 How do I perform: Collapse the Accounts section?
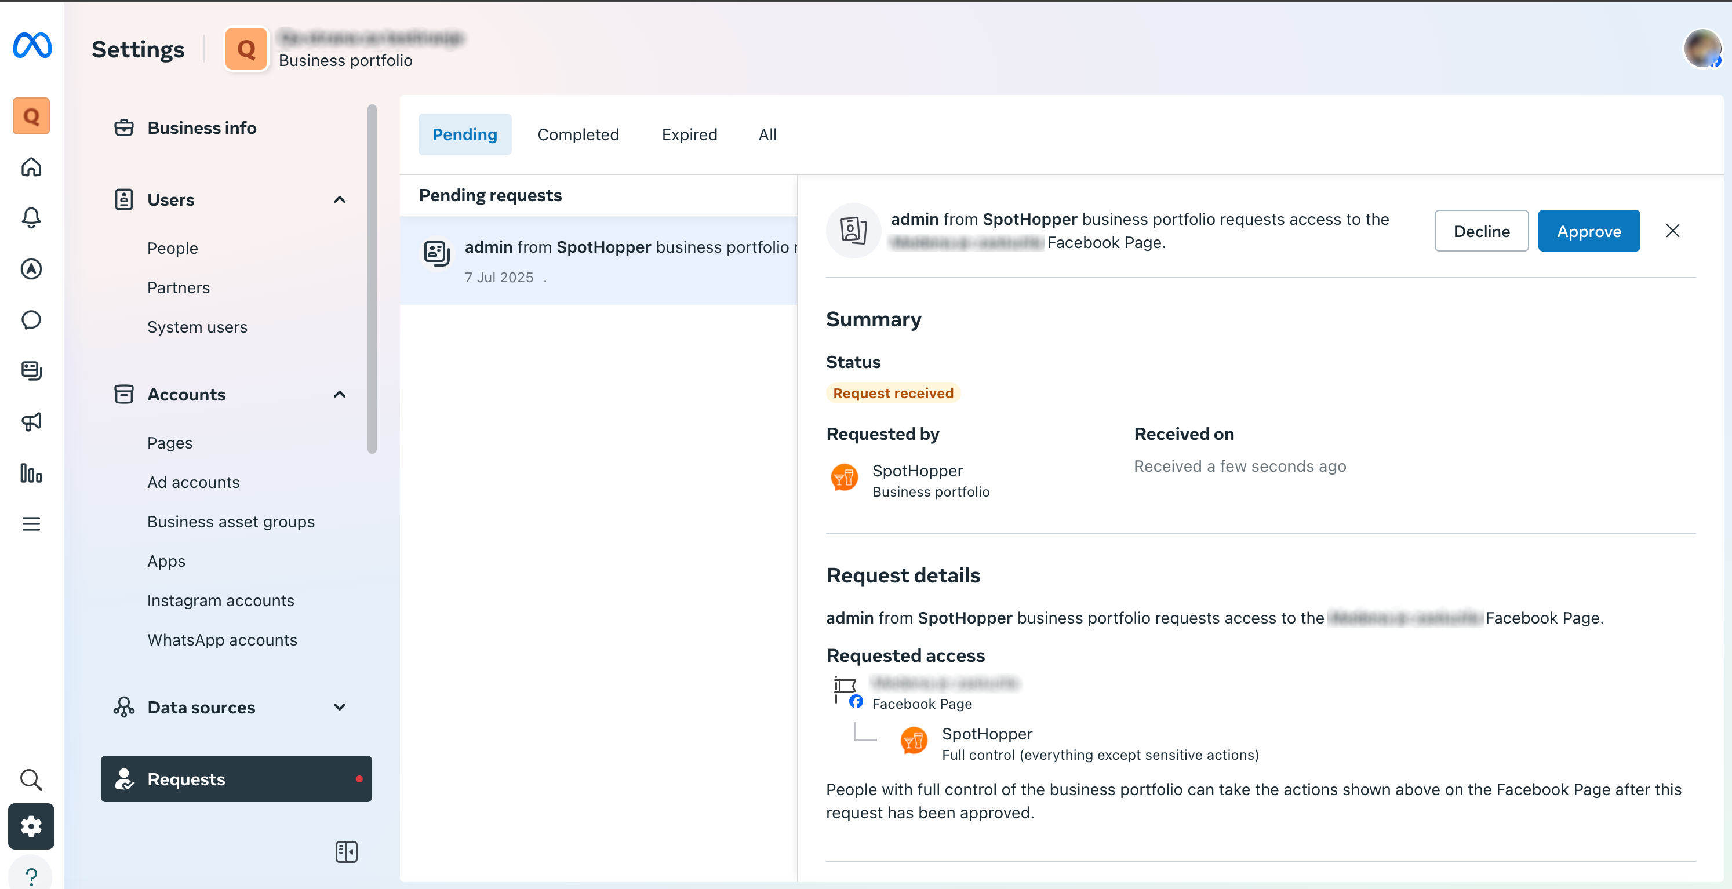(340, 394)
